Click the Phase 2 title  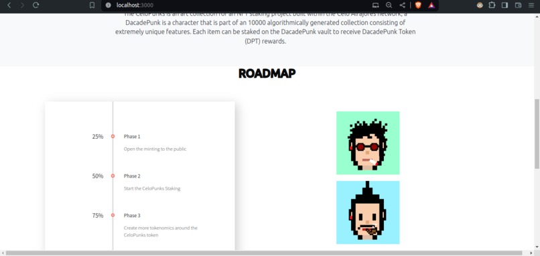(x=132, y=176)
